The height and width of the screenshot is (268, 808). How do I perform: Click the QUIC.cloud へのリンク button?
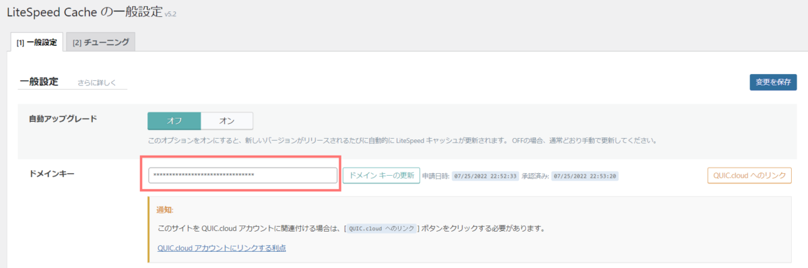pos(749,175)
